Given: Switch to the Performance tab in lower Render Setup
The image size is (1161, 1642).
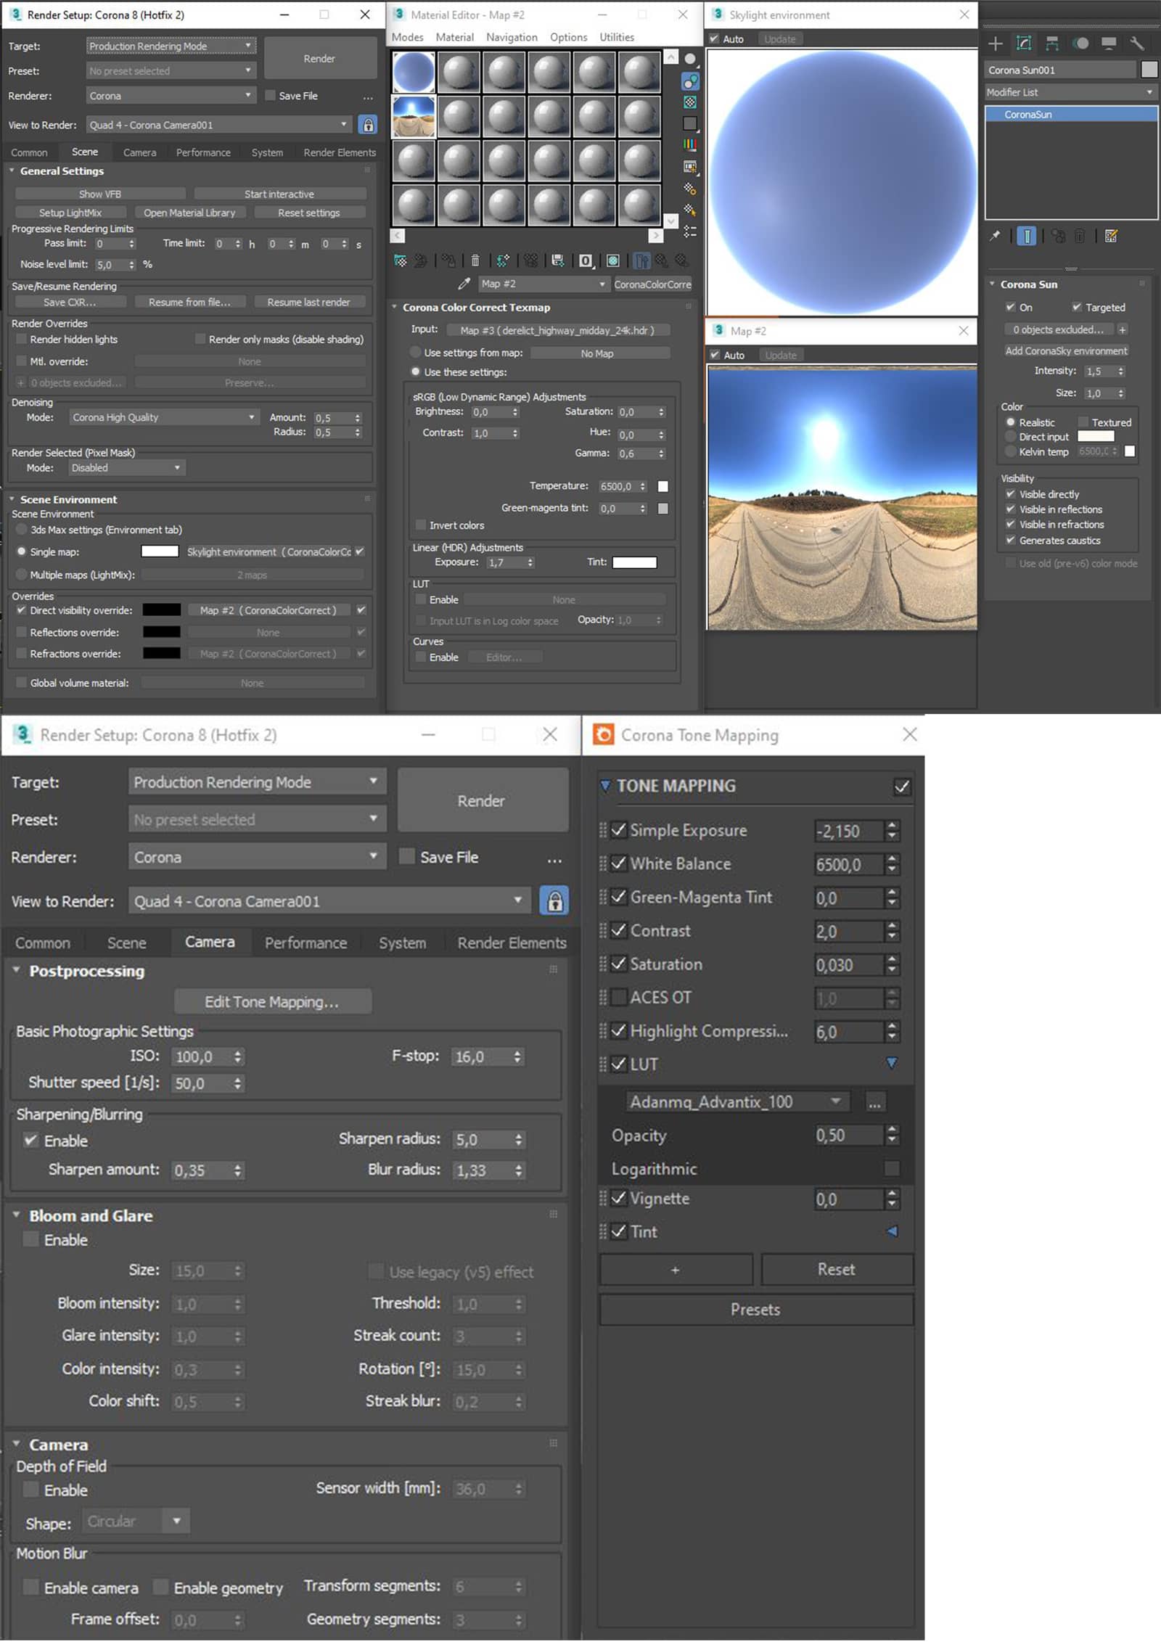Looking at the screenshot, I should coord(305,943).
